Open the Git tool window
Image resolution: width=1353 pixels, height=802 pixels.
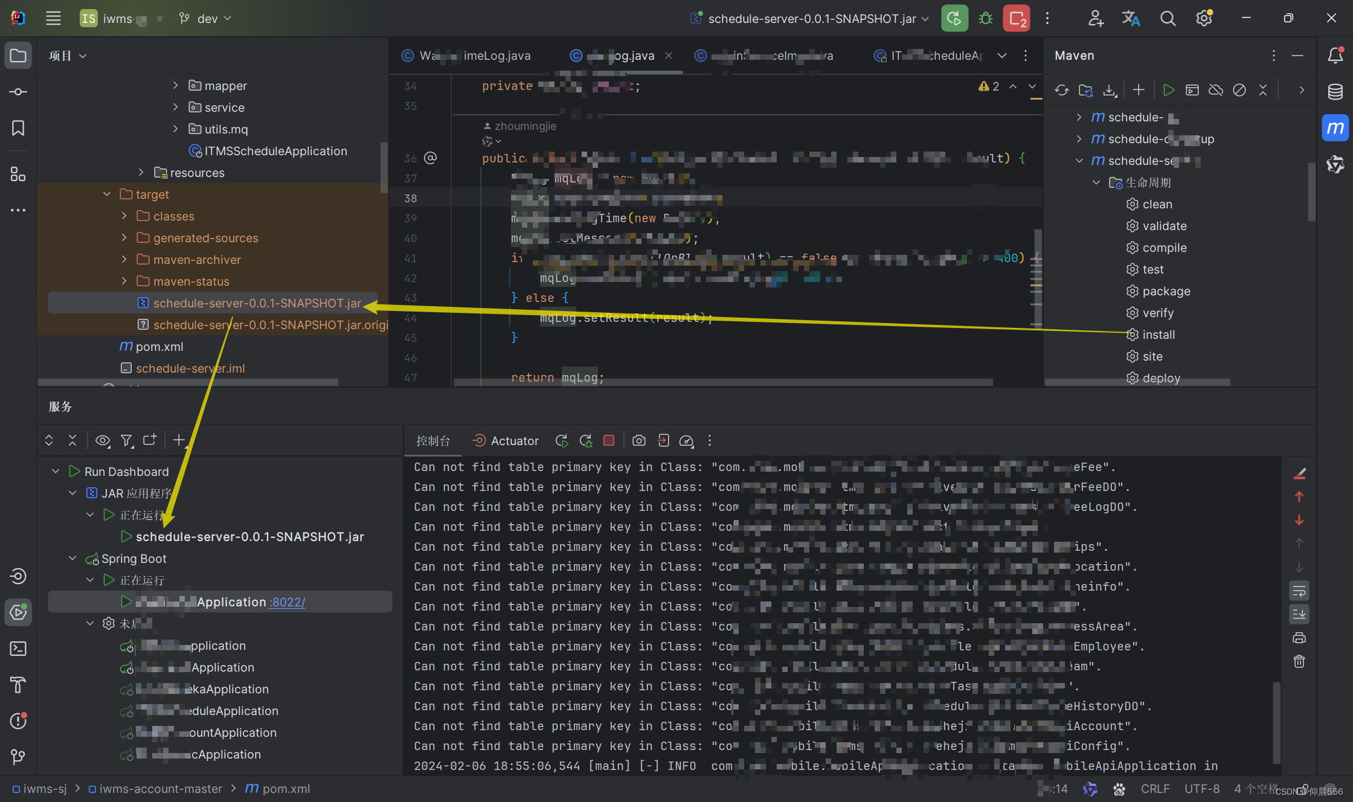[18, 757]
